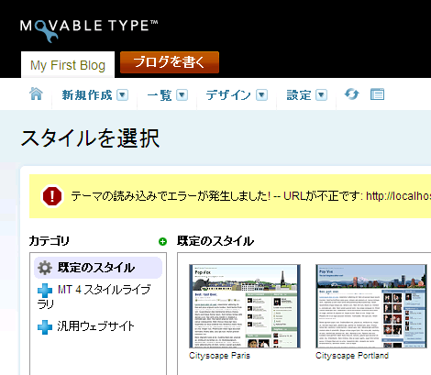
Task: Open the My First Blog tab
Action: (x=68, y=65)
